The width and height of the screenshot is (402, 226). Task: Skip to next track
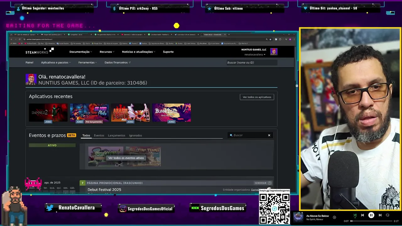380,215
